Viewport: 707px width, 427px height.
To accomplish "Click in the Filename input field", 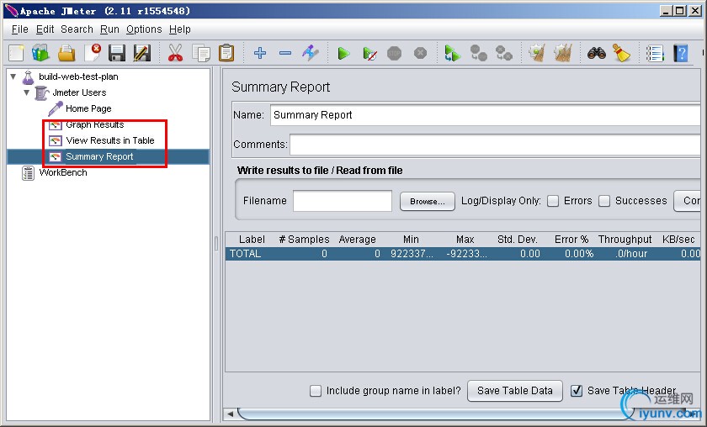I will coord(343,201).
